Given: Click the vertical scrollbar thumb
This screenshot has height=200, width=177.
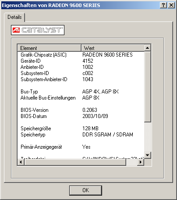Looking at the screenshot, I should pyautogui.click(x=148, y=86).
